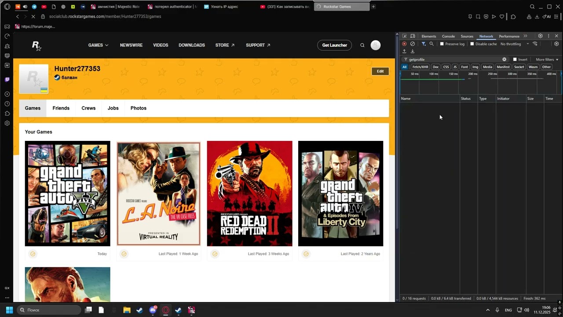Expand the More filters dropdown
This screenshot has height=317, width=563.
click(547, 59)
